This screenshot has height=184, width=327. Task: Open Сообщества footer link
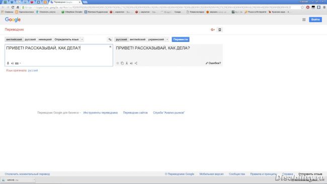tap(237, 174)
